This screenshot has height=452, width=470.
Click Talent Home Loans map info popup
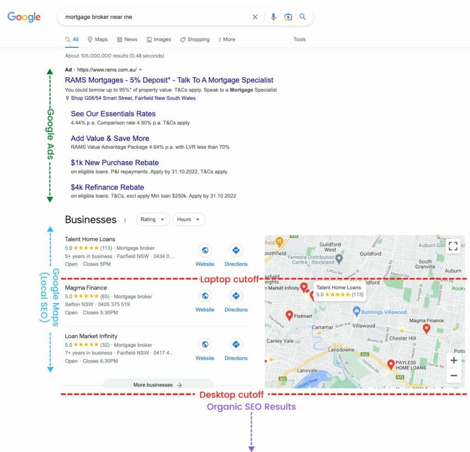tap(339, 291)
